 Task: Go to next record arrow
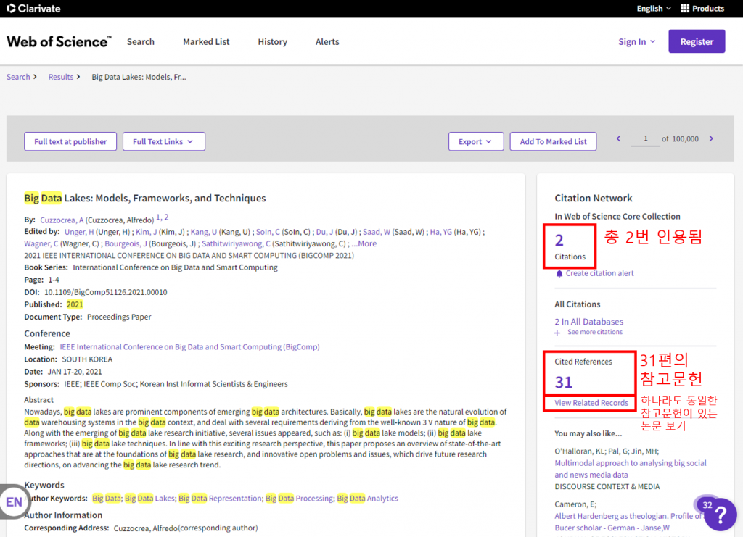711,139
